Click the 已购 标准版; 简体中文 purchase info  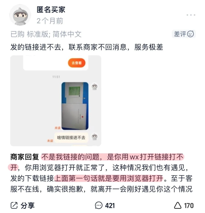pyautogui.click(x=46, y=34)
